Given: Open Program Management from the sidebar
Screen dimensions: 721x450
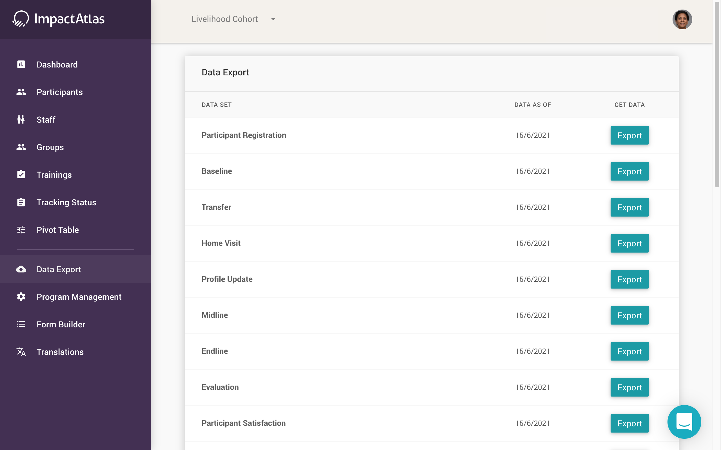Looking at the screenshot, I should (79, 297).
